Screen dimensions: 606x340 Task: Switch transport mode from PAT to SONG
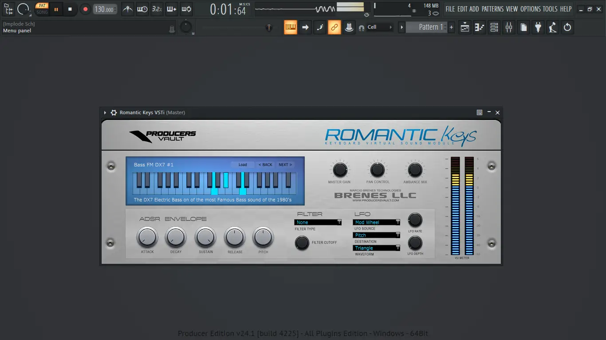(x=42, y=12)
